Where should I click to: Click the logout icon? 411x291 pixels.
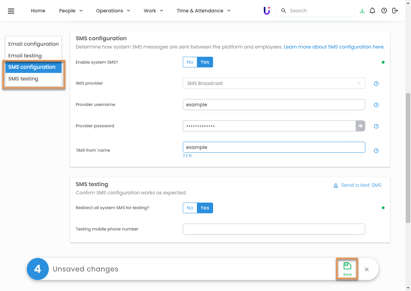coord(395,11)
